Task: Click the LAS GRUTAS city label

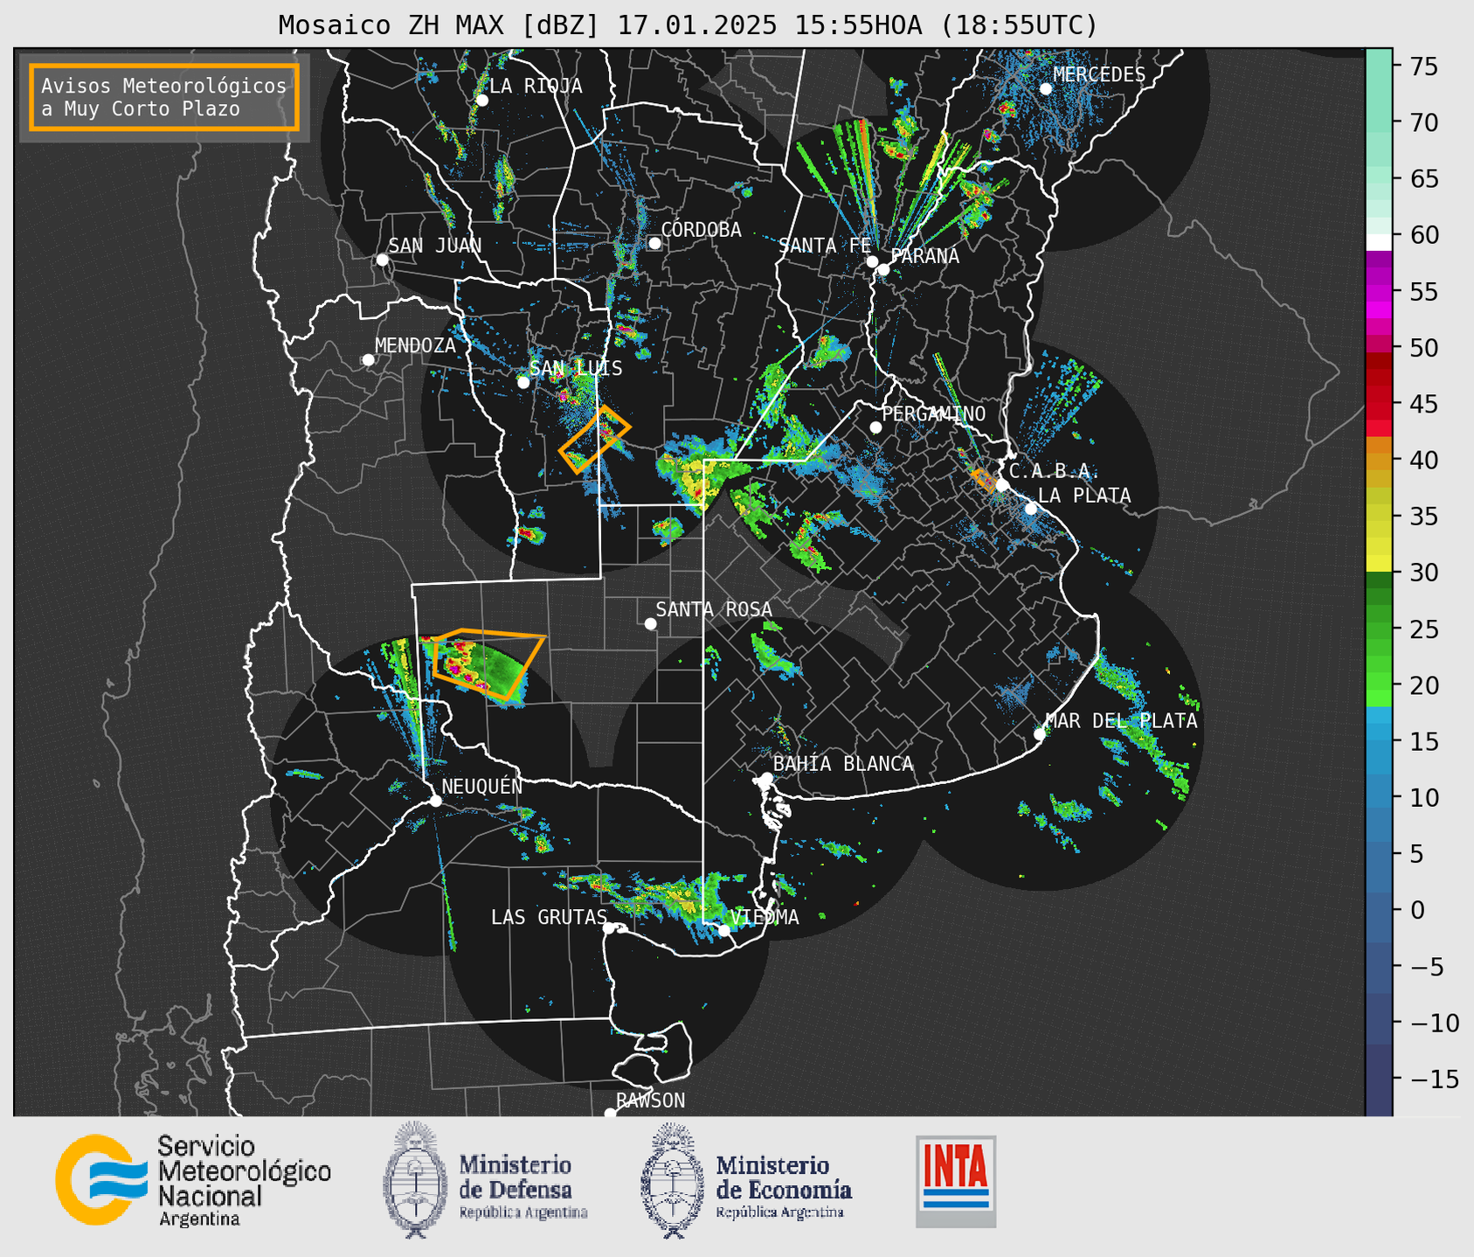Action: pos(549,917)
